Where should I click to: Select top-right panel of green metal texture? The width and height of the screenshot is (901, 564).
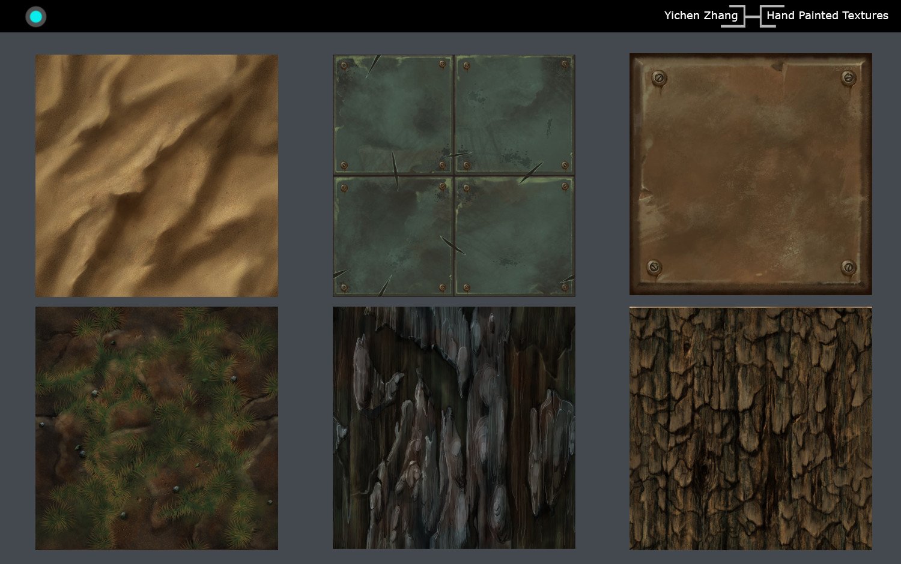(515, 114)
